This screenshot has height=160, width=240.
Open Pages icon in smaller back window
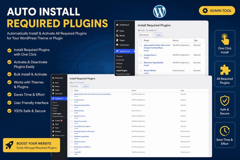pyautogui.click(x=117, y=40)
